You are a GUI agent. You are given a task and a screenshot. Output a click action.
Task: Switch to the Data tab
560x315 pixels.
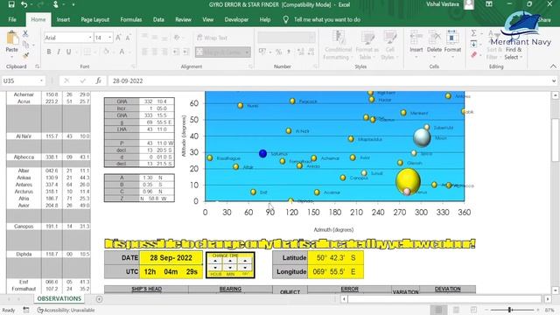(x=158, y=19)
